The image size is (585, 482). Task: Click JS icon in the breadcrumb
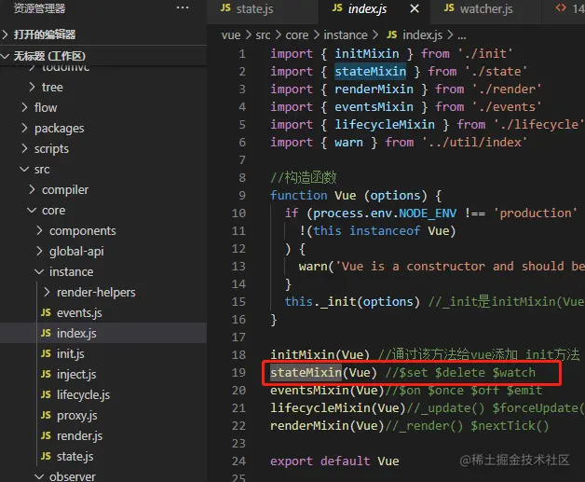click(x=392, y=34)
